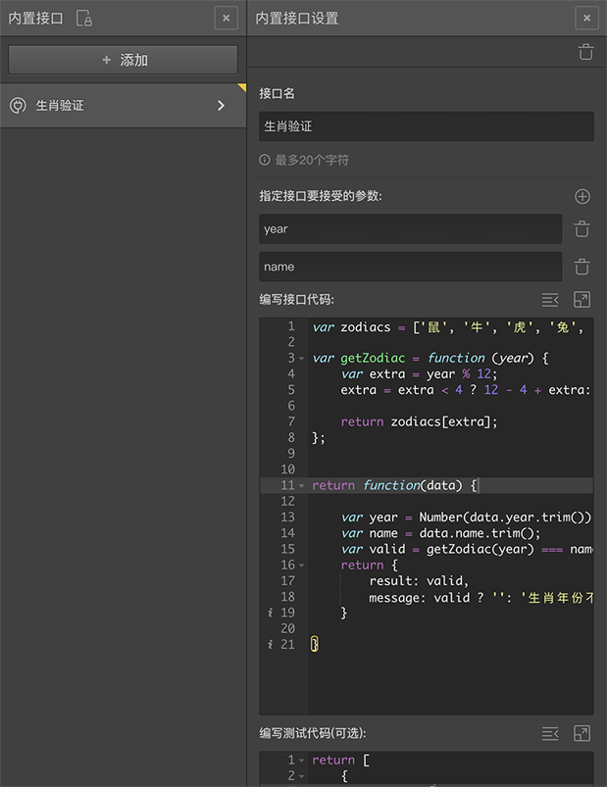Click the 'result: valid,' code line
The width and height of the screenshot is (607, 787).
coord(419,581)
